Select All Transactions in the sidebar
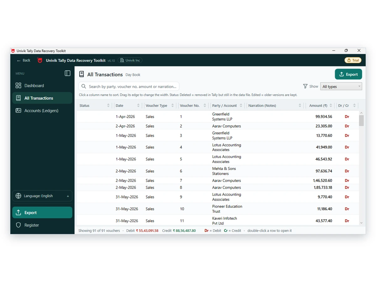The image size is (376, 282). tap(42, 98)
